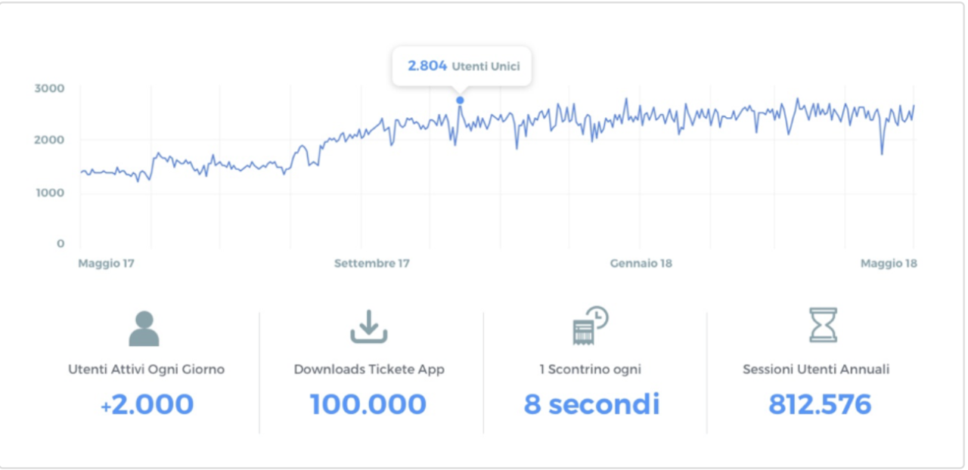Click the Gennaio 18 axis label

coord(641,264)
